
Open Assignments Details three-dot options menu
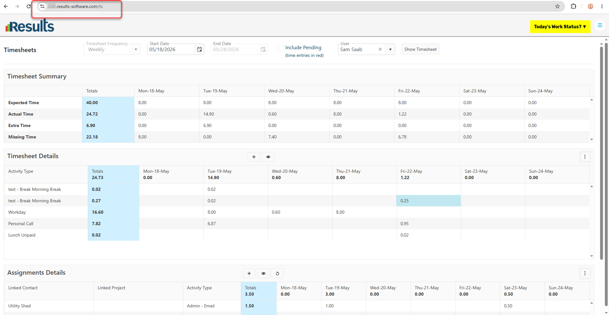585,273
